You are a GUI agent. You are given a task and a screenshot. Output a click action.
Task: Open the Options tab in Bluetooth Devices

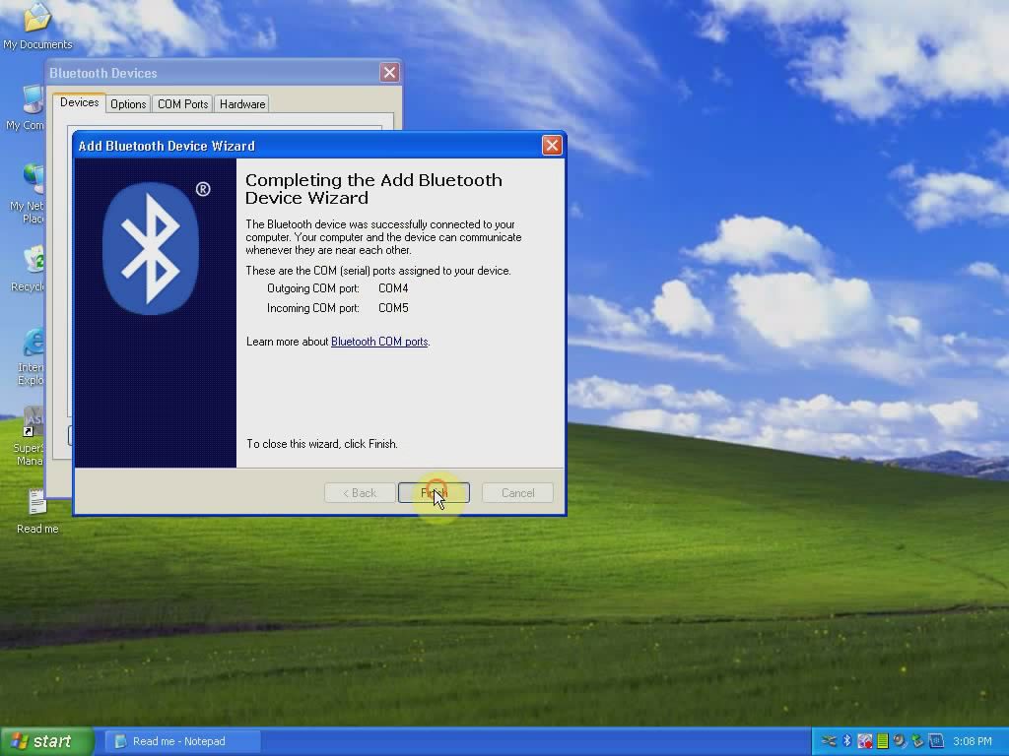[127, 103]
